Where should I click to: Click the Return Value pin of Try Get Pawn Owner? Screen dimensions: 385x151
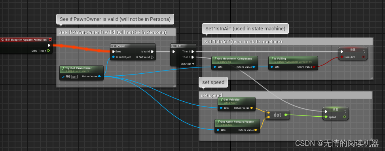click(x=99, y=76)
